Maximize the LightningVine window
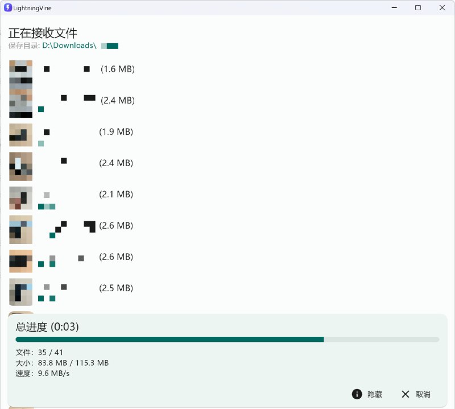The image size is (455, 409). [x=418, y=8]
